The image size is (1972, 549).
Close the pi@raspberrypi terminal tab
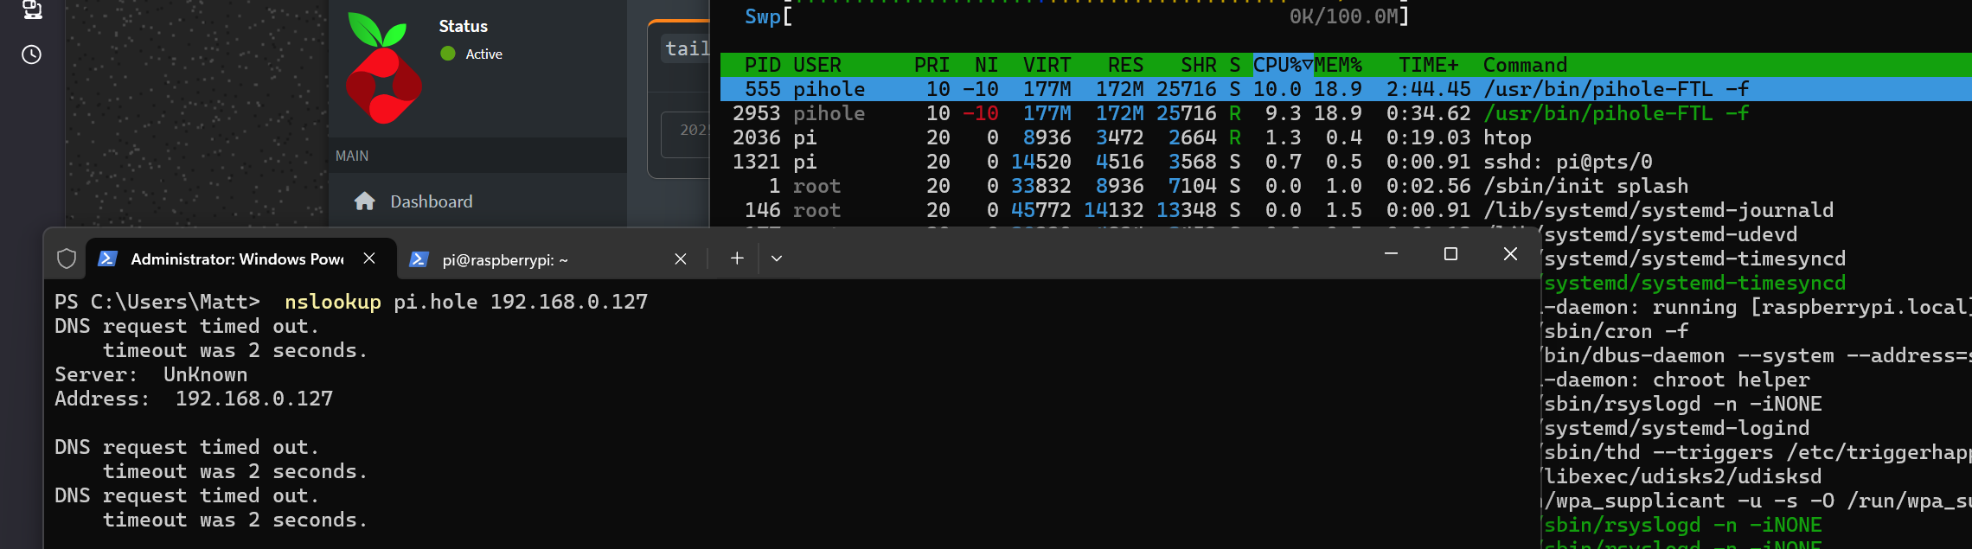(x=681, y=259)
